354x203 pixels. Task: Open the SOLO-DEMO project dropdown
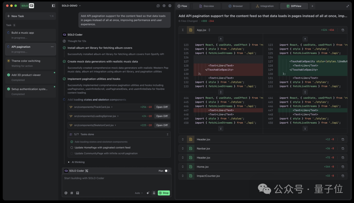coord(71,6)
